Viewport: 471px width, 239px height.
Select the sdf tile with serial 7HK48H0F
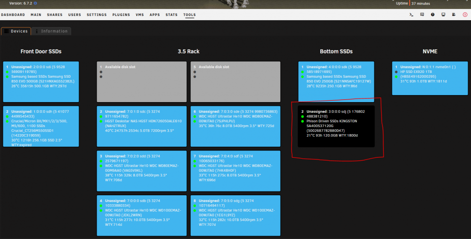pos(235,171)
